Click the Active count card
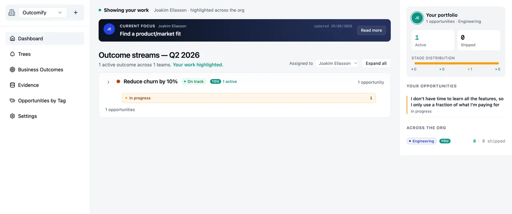 (433, 40)
